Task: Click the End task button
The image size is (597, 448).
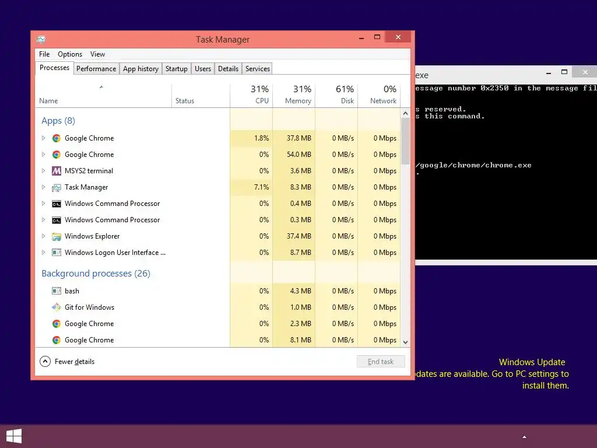Action: (381, 362)
